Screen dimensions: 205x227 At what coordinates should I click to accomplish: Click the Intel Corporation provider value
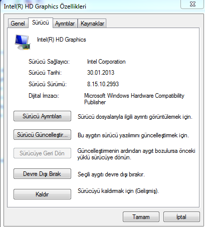[x=106, y=62]
